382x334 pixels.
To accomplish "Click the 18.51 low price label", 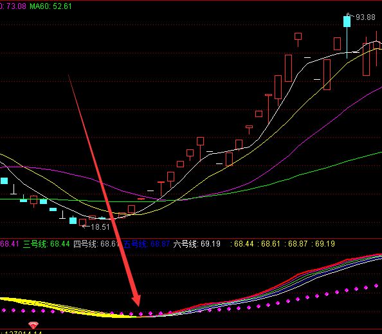I will 100,227.
